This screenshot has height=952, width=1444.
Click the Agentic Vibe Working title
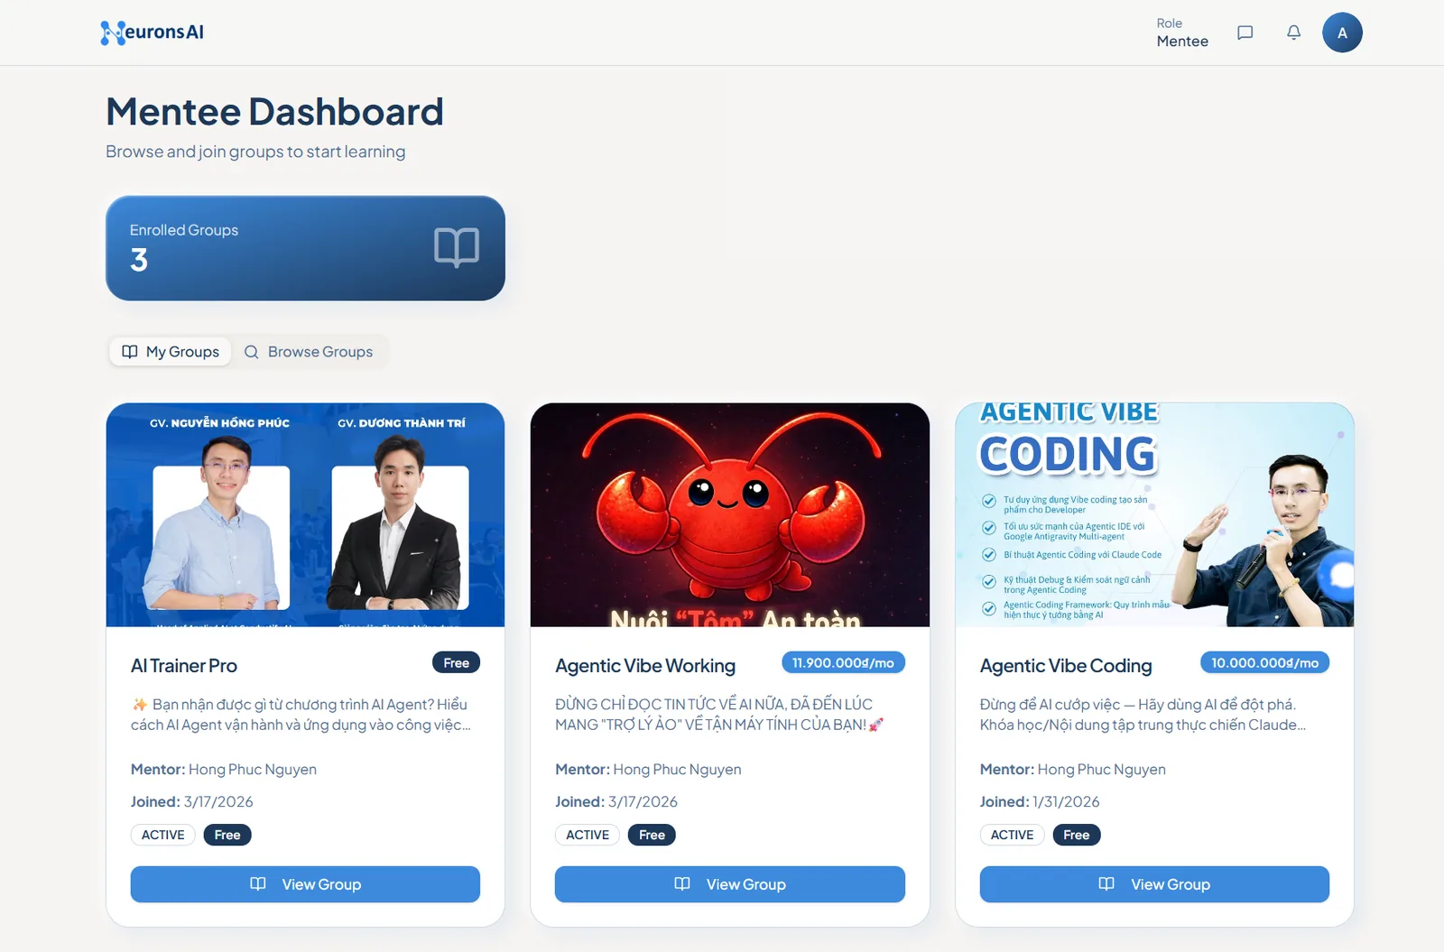tap(645, 666)
